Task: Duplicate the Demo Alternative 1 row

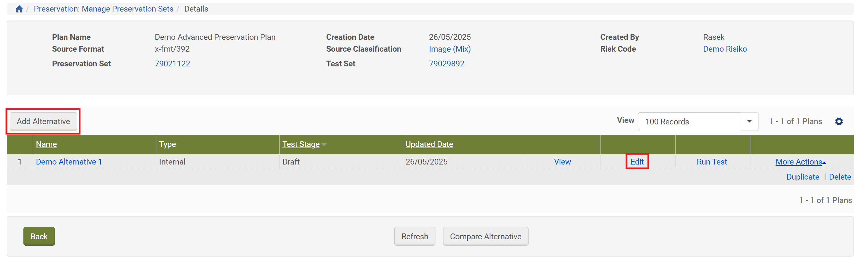Action: coord(802,177)
